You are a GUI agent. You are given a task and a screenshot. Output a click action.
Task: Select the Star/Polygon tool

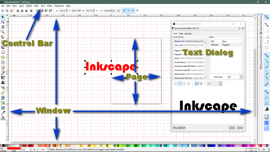point(3,57)
